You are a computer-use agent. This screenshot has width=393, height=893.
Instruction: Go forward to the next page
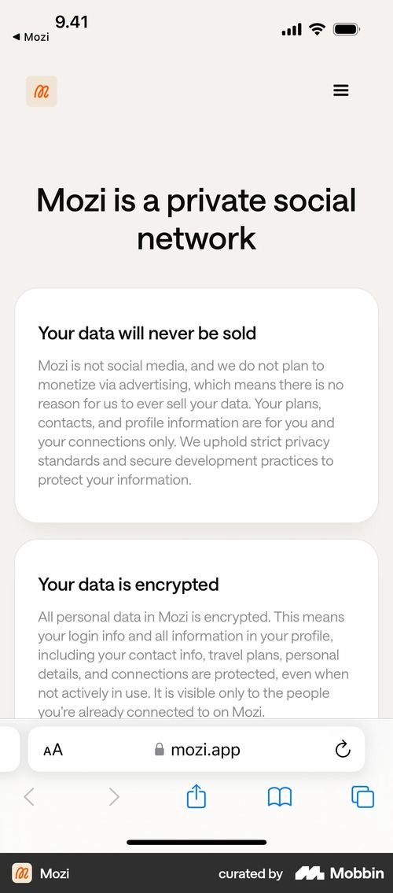point(114,797)
